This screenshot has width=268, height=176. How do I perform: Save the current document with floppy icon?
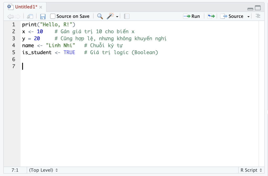tap(43, 16)
